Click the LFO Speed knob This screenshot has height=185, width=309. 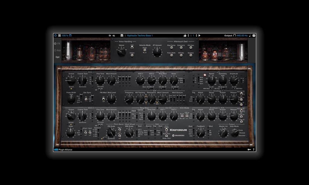212,80
